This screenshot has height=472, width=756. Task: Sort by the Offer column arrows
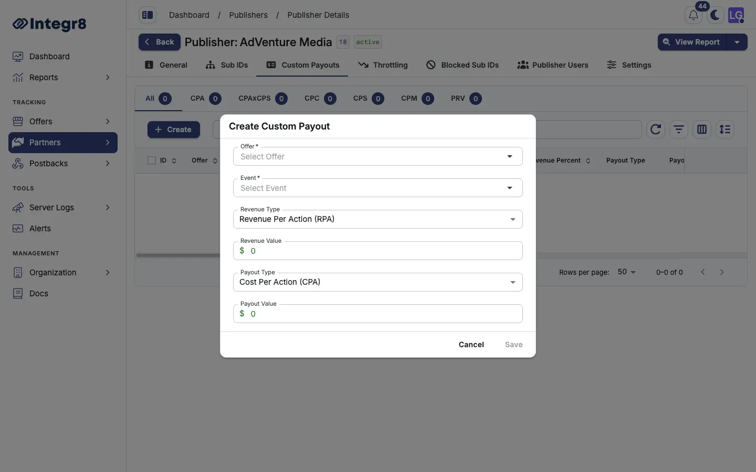pyautogui.click(x=215, y=161)
